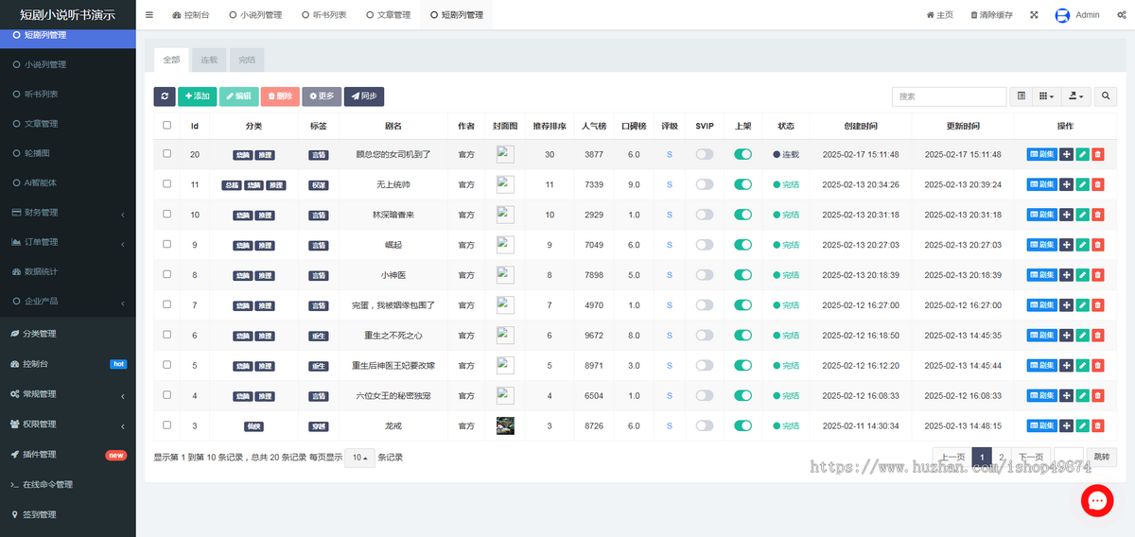The width and height of the screenshot is (1135, 537).
Task: Click the 剧集 button for row Id 20
Action: point(1042,154)
